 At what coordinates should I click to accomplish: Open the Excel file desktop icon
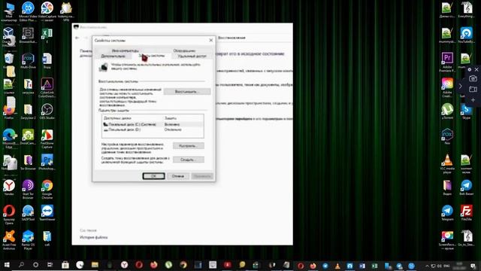coord(47,35)
